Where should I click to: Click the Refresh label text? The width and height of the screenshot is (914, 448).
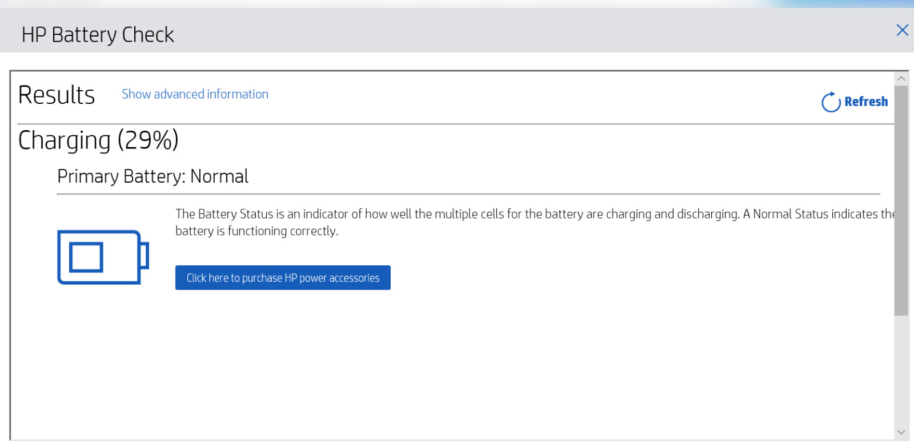click(866, 102)
